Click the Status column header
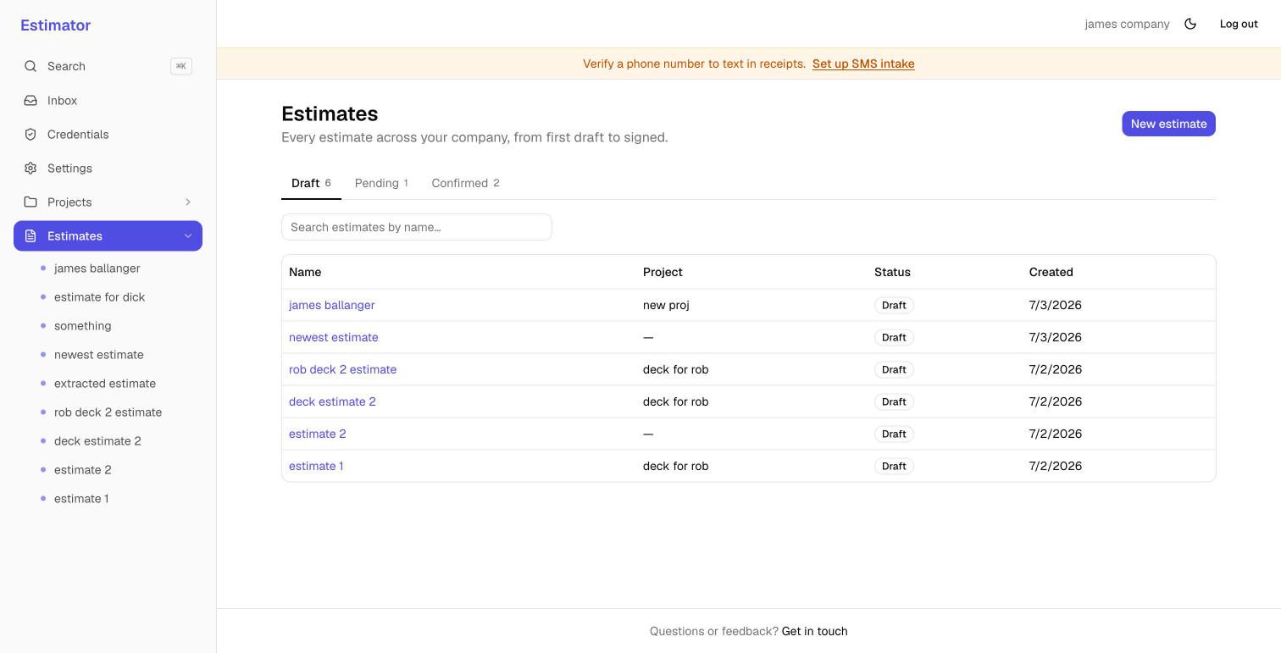Viewport: 1281px width, 653px height. [892, 272]
